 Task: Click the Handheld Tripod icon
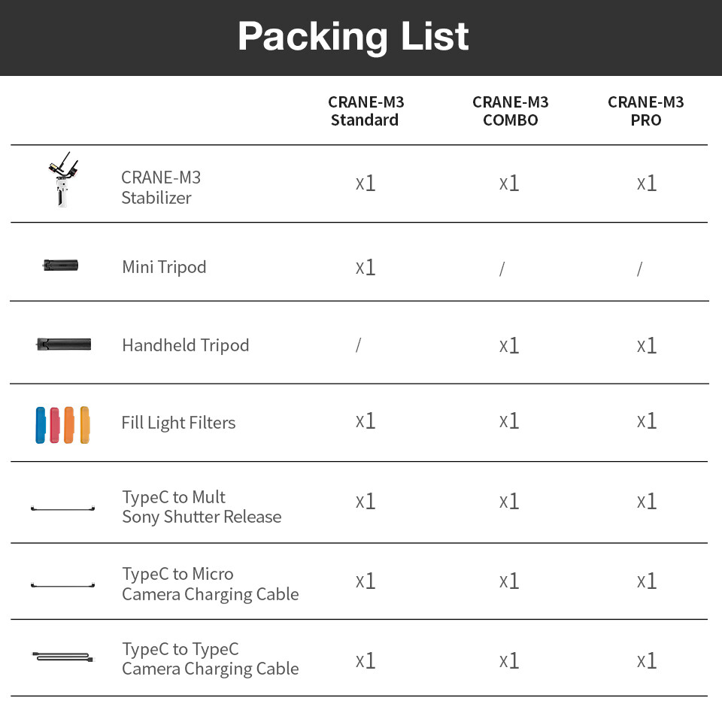(63, 344)
